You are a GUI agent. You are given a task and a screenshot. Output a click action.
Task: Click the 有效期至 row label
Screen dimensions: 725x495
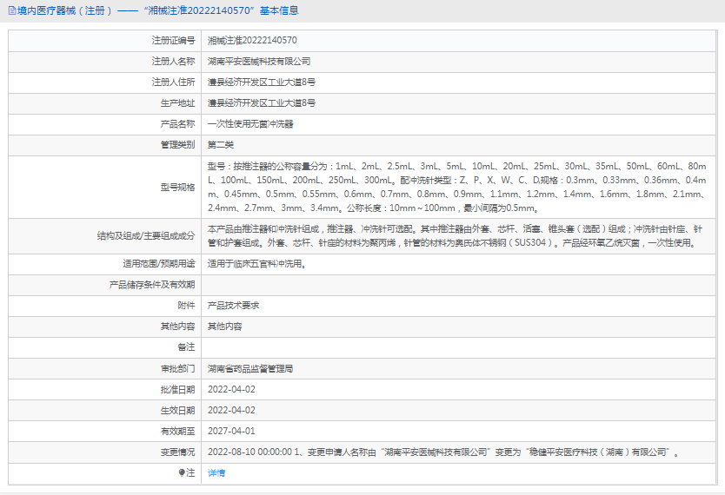tap(177, 431)
